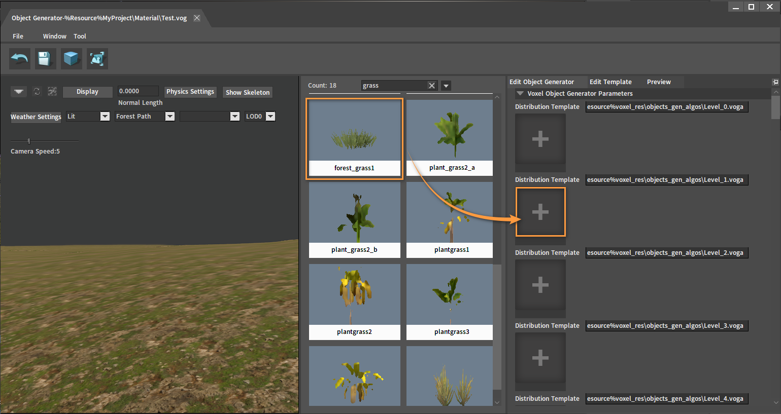
Task: Collapse Voxel Object Generator Parameters section
Action: tap(520, 93)
